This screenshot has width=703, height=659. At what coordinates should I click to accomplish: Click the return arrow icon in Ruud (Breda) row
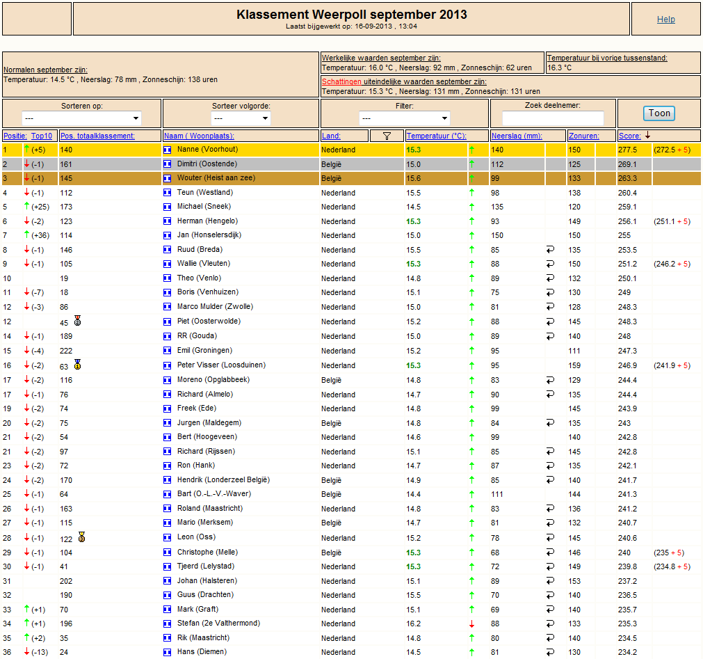550,249
